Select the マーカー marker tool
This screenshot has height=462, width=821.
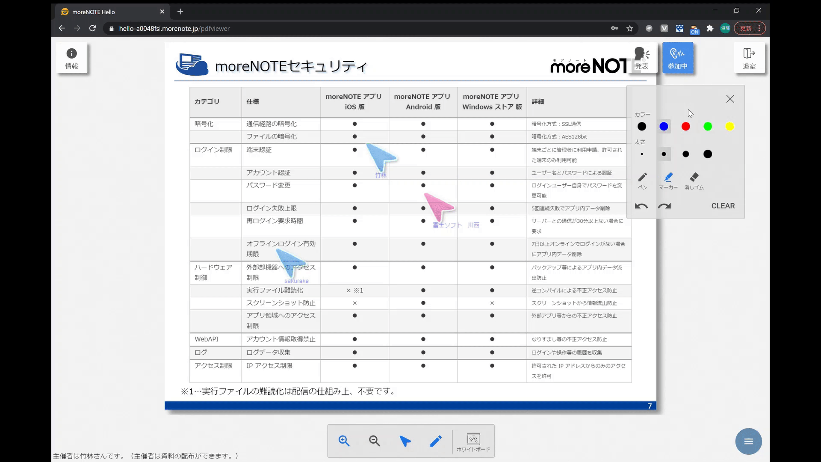[x=668, y=181]
